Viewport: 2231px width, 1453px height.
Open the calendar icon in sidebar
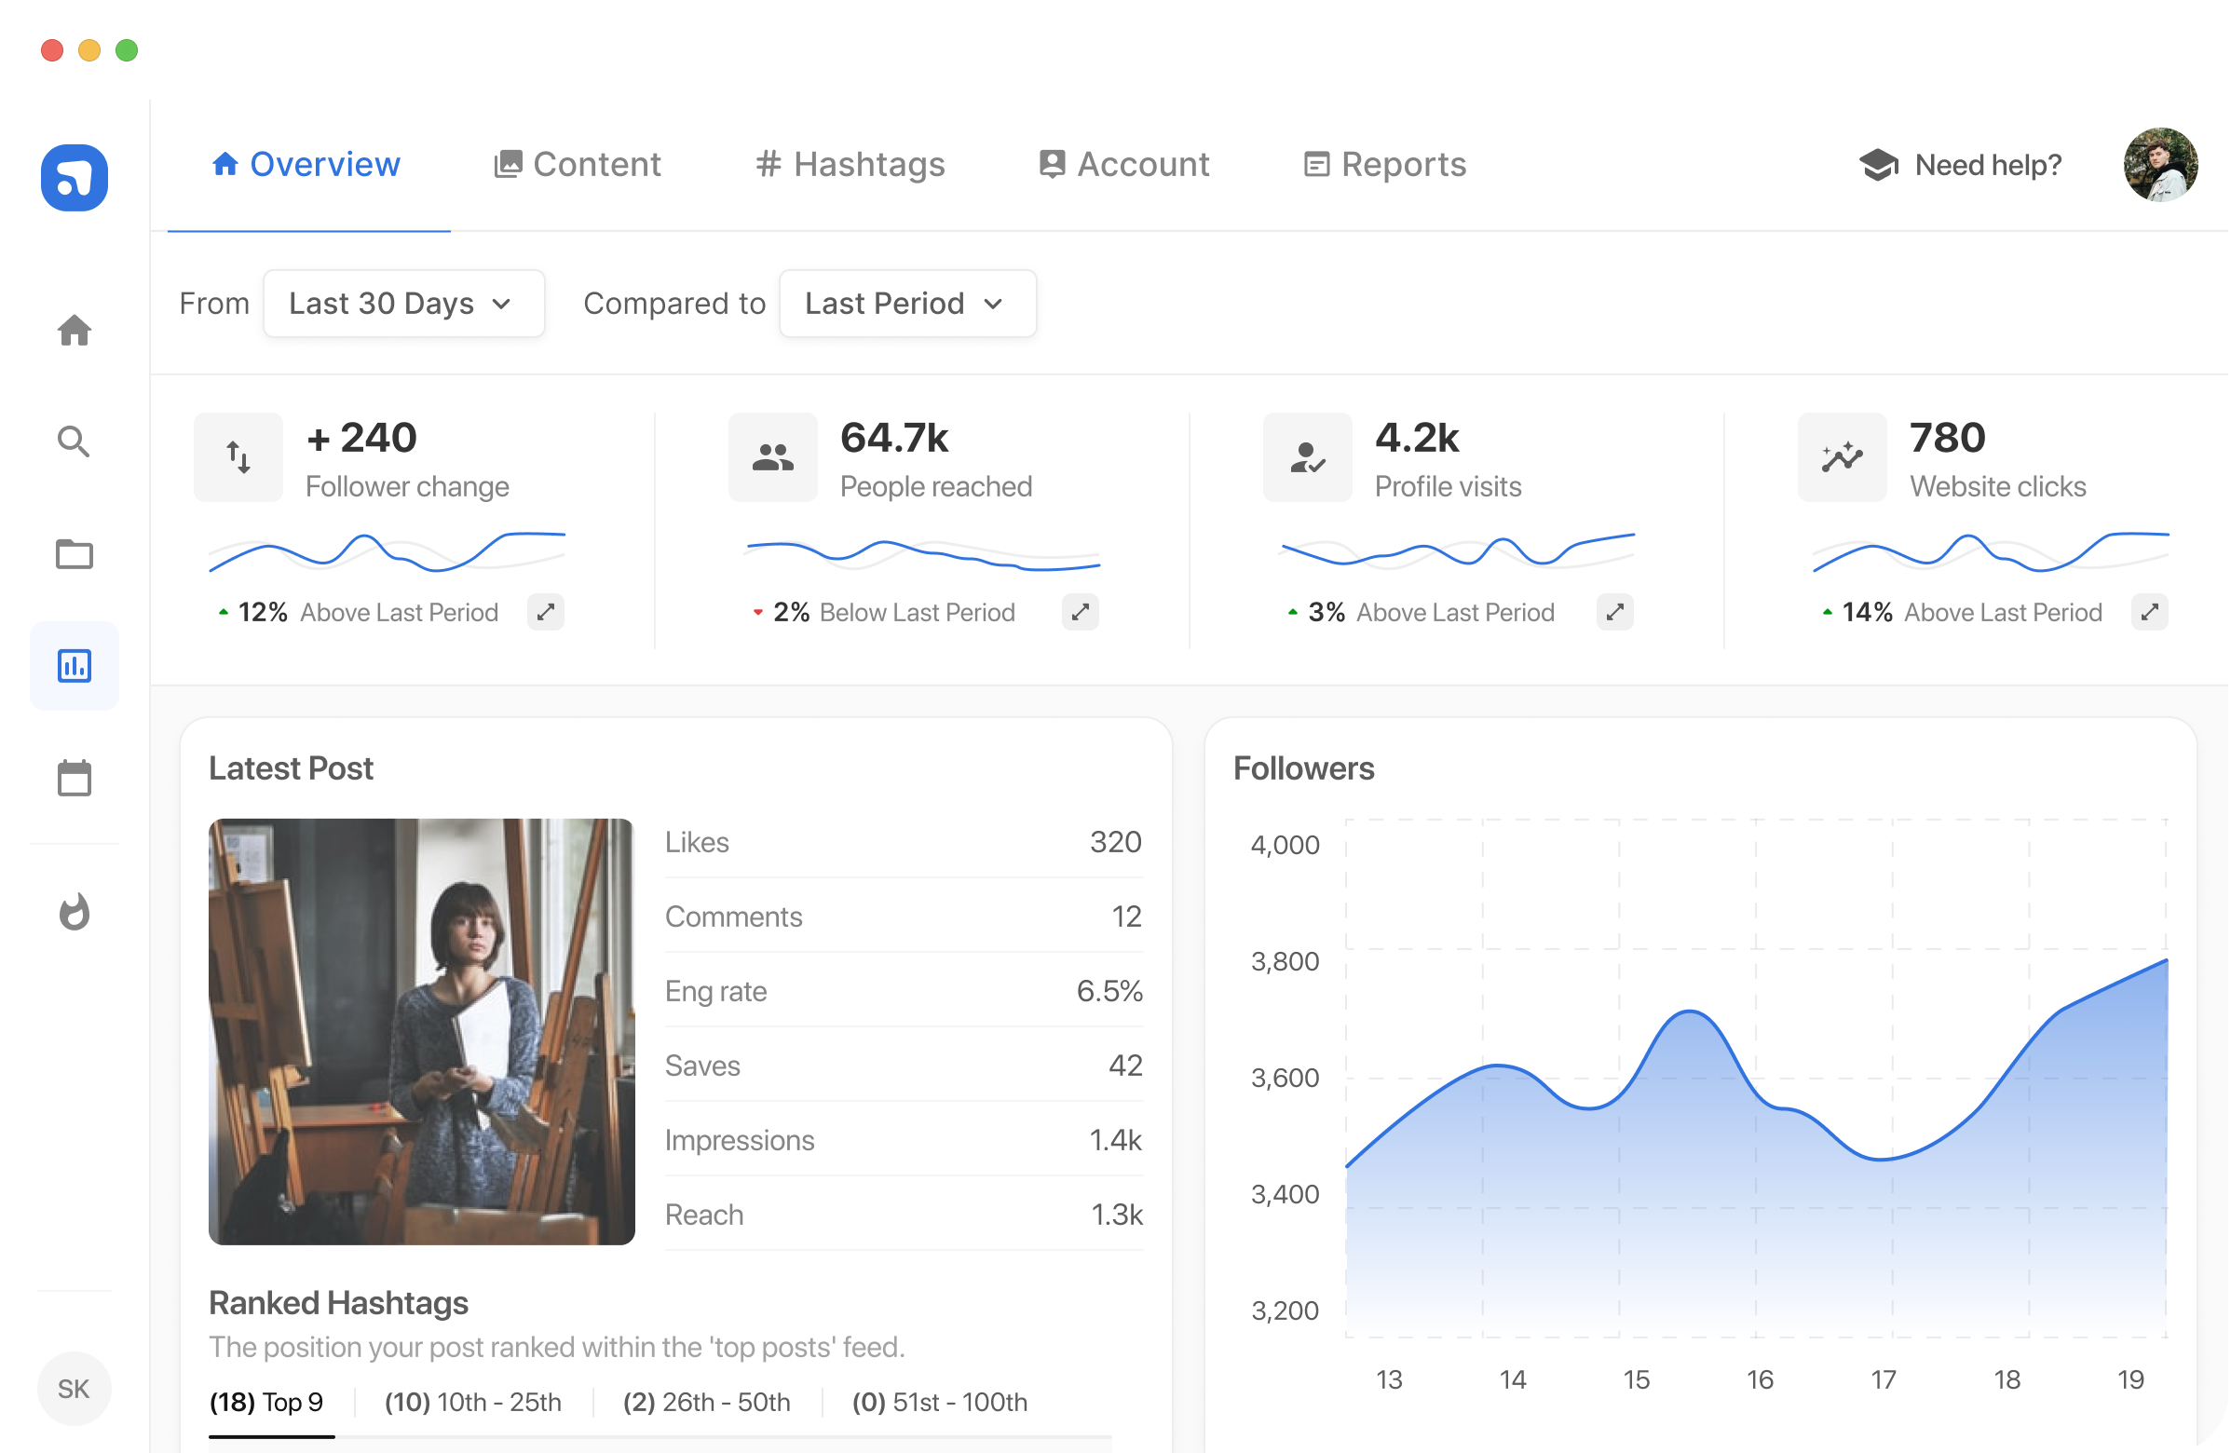tap(74, 778)
